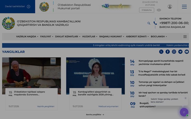Expand the HUJJATLAR menu
191x119 pixels.
click(90, 36)
